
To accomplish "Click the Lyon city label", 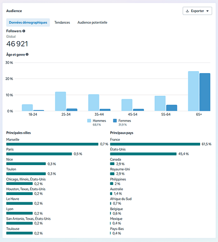I will point(10,209).
